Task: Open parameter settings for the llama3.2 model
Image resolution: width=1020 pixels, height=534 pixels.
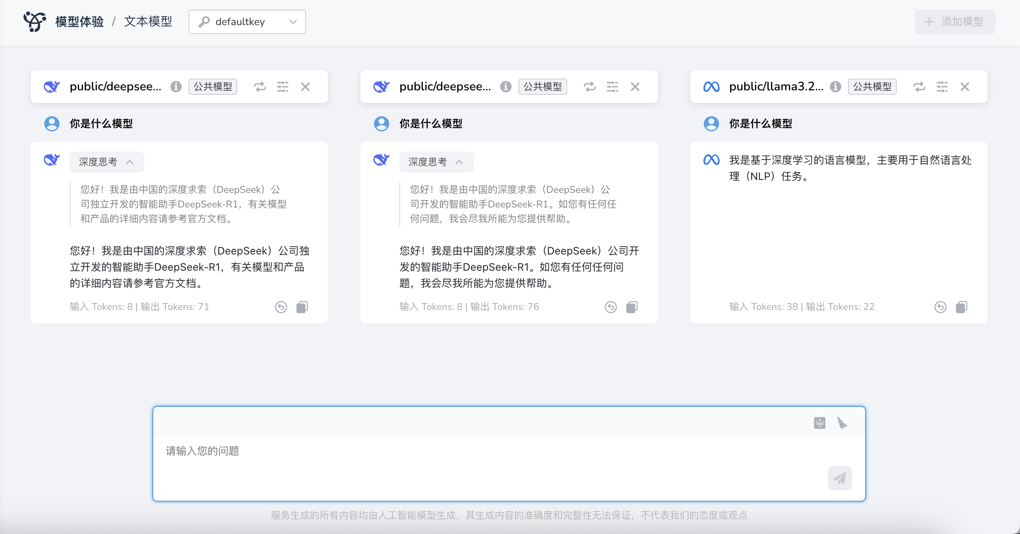Action: 942,87
